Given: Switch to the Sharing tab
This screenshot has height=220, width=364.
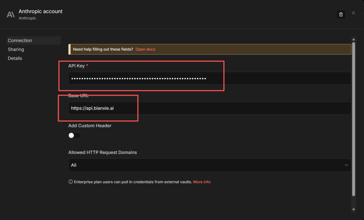Looking at the screenshot, I should tap(16, 50).
